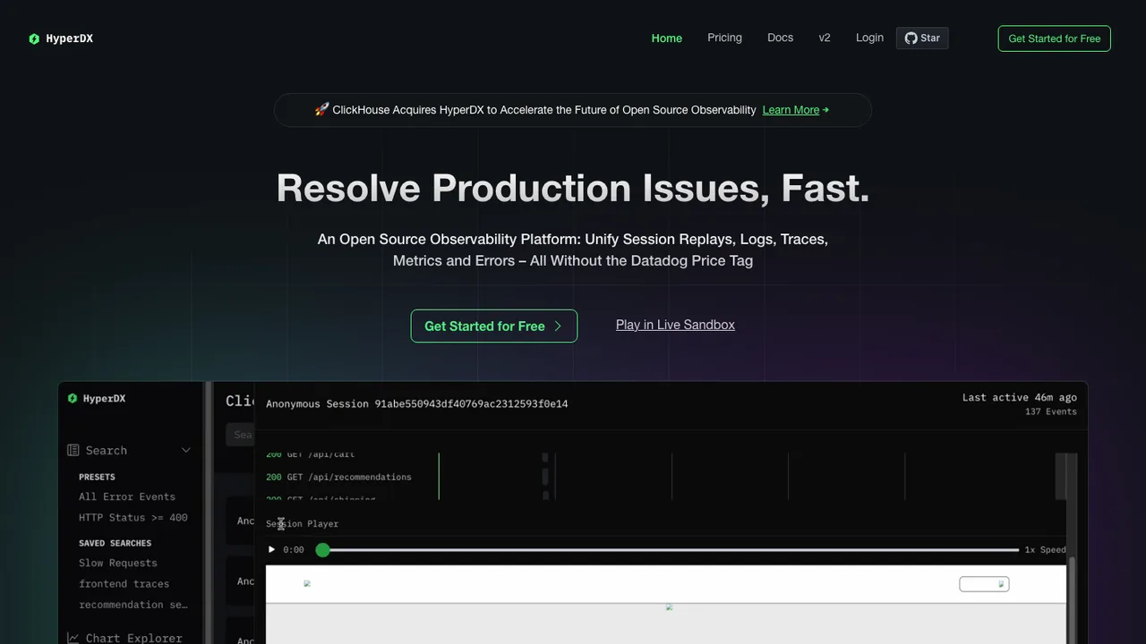Screen dimensions: 1146x644
Task: Select the v2 nav item
Action: (x=825, y=38)
